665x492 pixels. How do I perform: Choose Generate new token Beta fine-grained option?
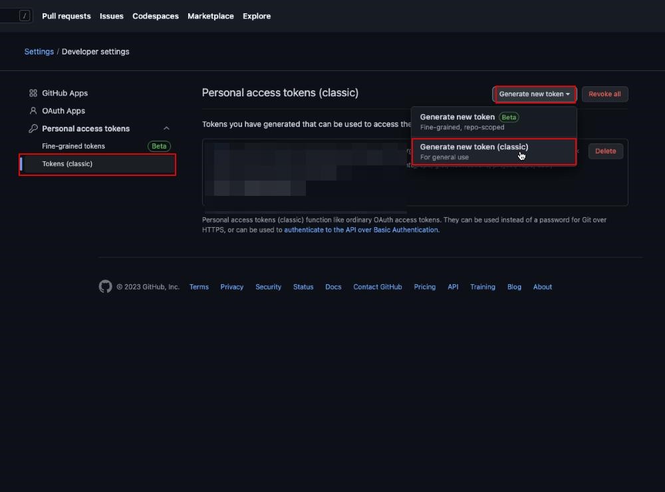pos(493,122)
